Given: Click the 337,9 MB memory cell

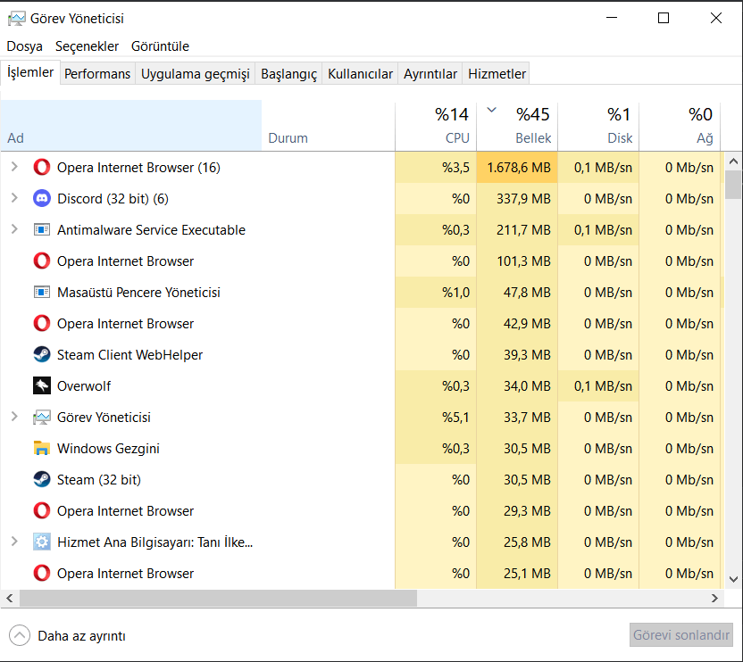Looking at the screenshot, I should (517, 198).
